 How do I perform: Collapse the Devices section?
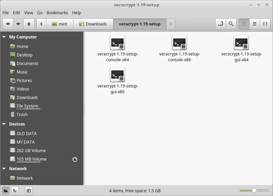click(x=4, y=124)
